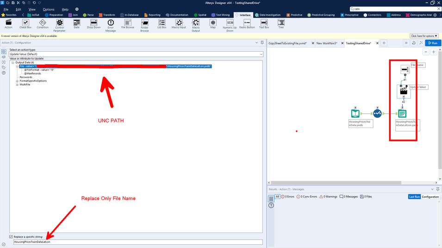This screenshot has width=442, height=248.
Task: Click the Undo icon in title bar
Action: click(34, 2)
